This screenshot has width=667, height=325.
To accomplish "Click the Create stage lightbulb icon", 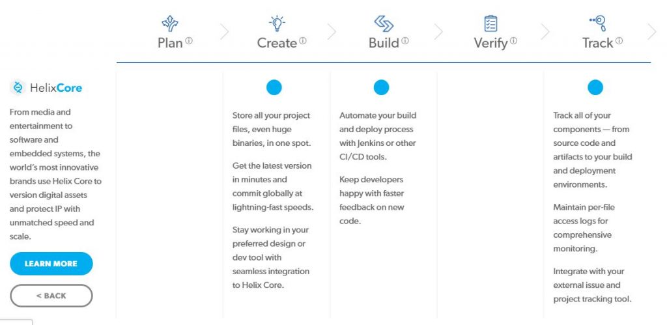I will click(277, 23).
